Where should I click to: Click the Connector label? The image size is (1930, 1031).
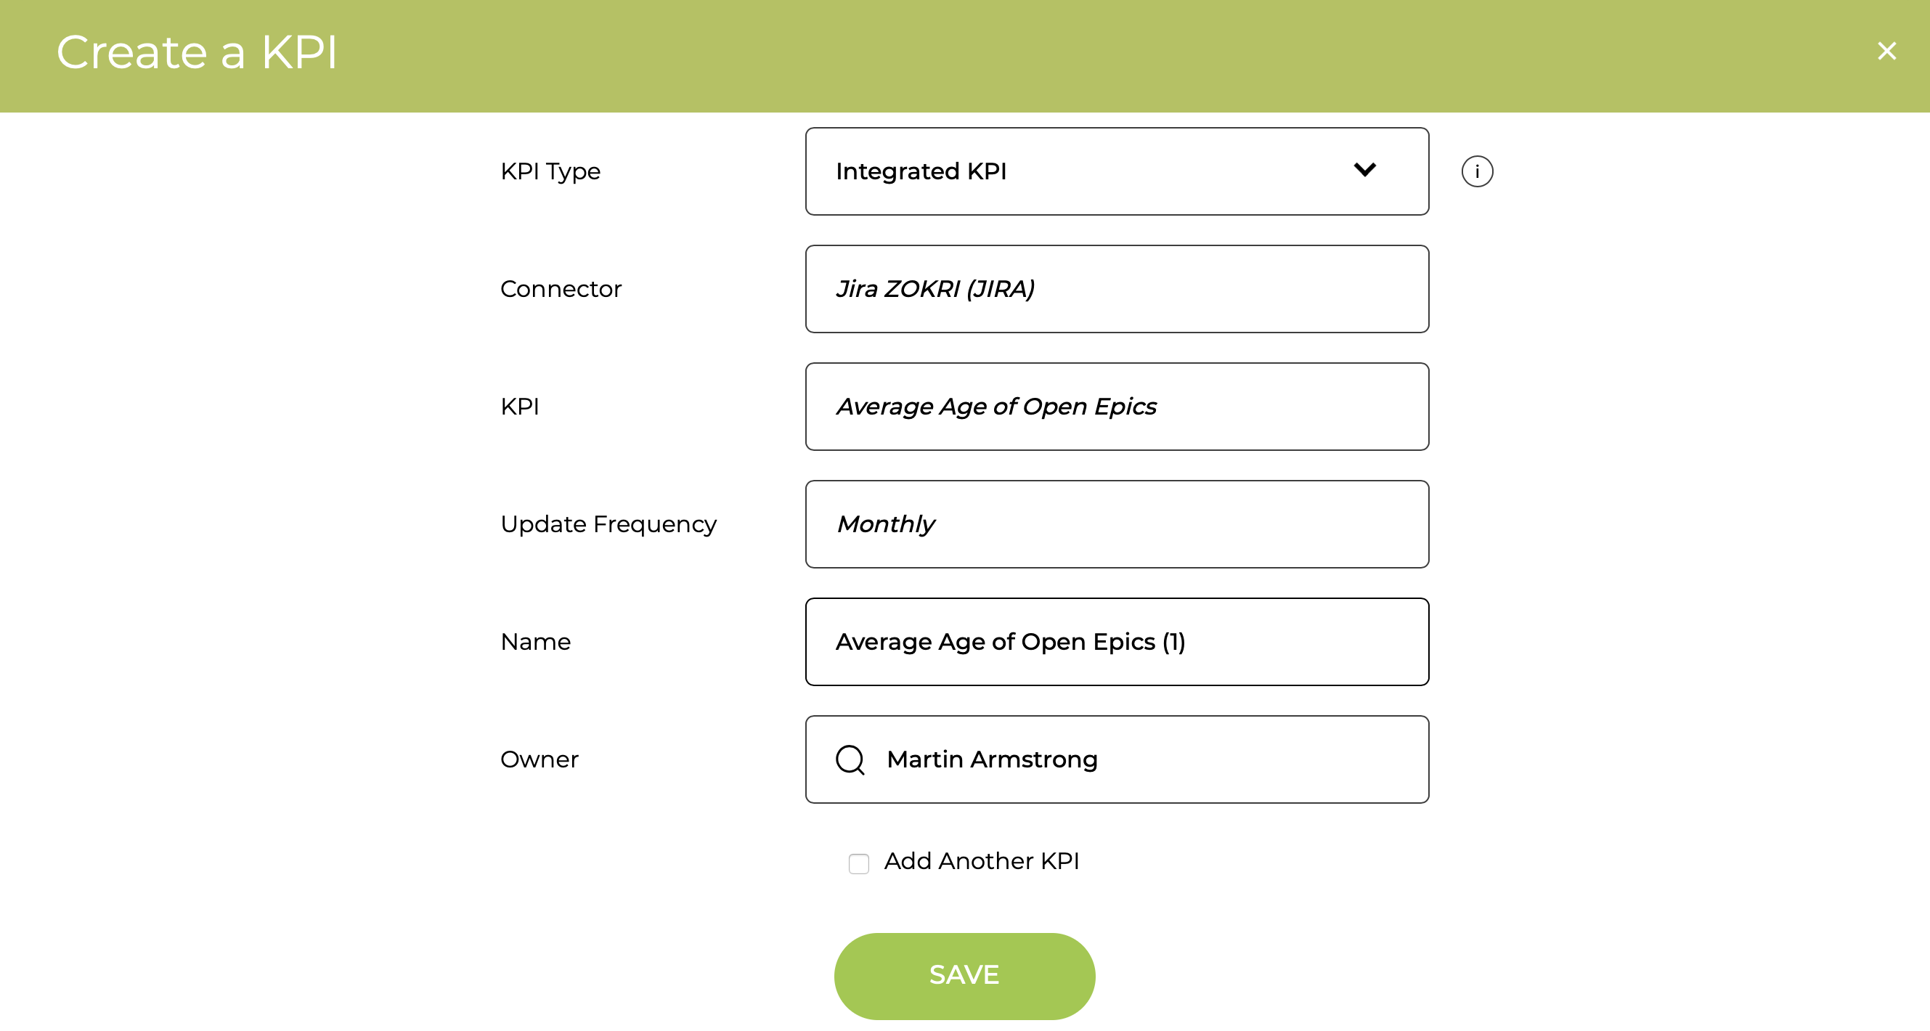coord(561,289)
